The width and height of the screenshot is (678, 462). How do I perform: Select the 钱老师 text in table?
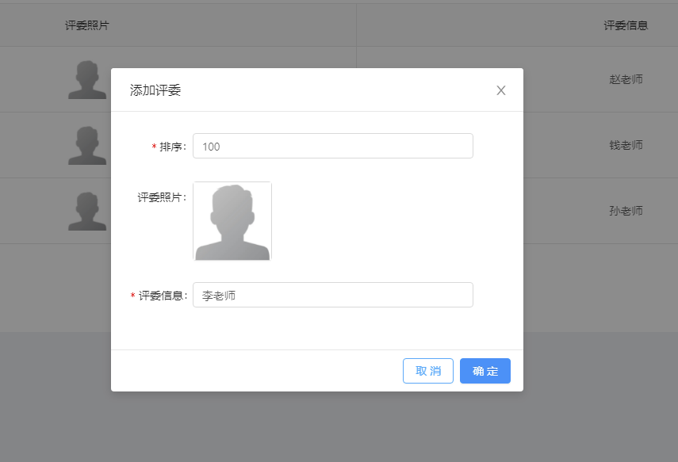tap(626, 145)
